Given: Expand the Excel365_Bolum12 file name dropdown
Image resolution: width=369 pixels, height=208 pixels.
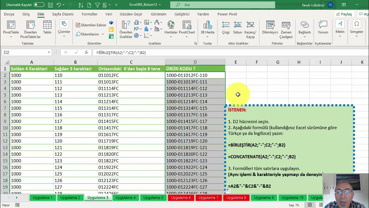Looking at the screenshot, I should point(160,5).
